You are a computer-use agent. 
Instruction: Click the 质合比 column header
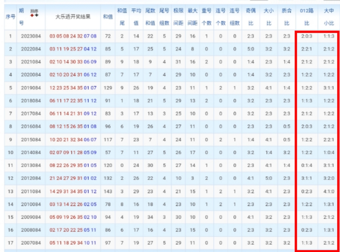tap(287, 17)
